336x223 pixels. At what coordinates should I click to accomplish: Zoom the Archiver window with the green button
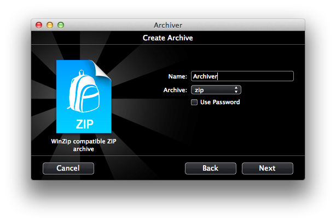61,25
